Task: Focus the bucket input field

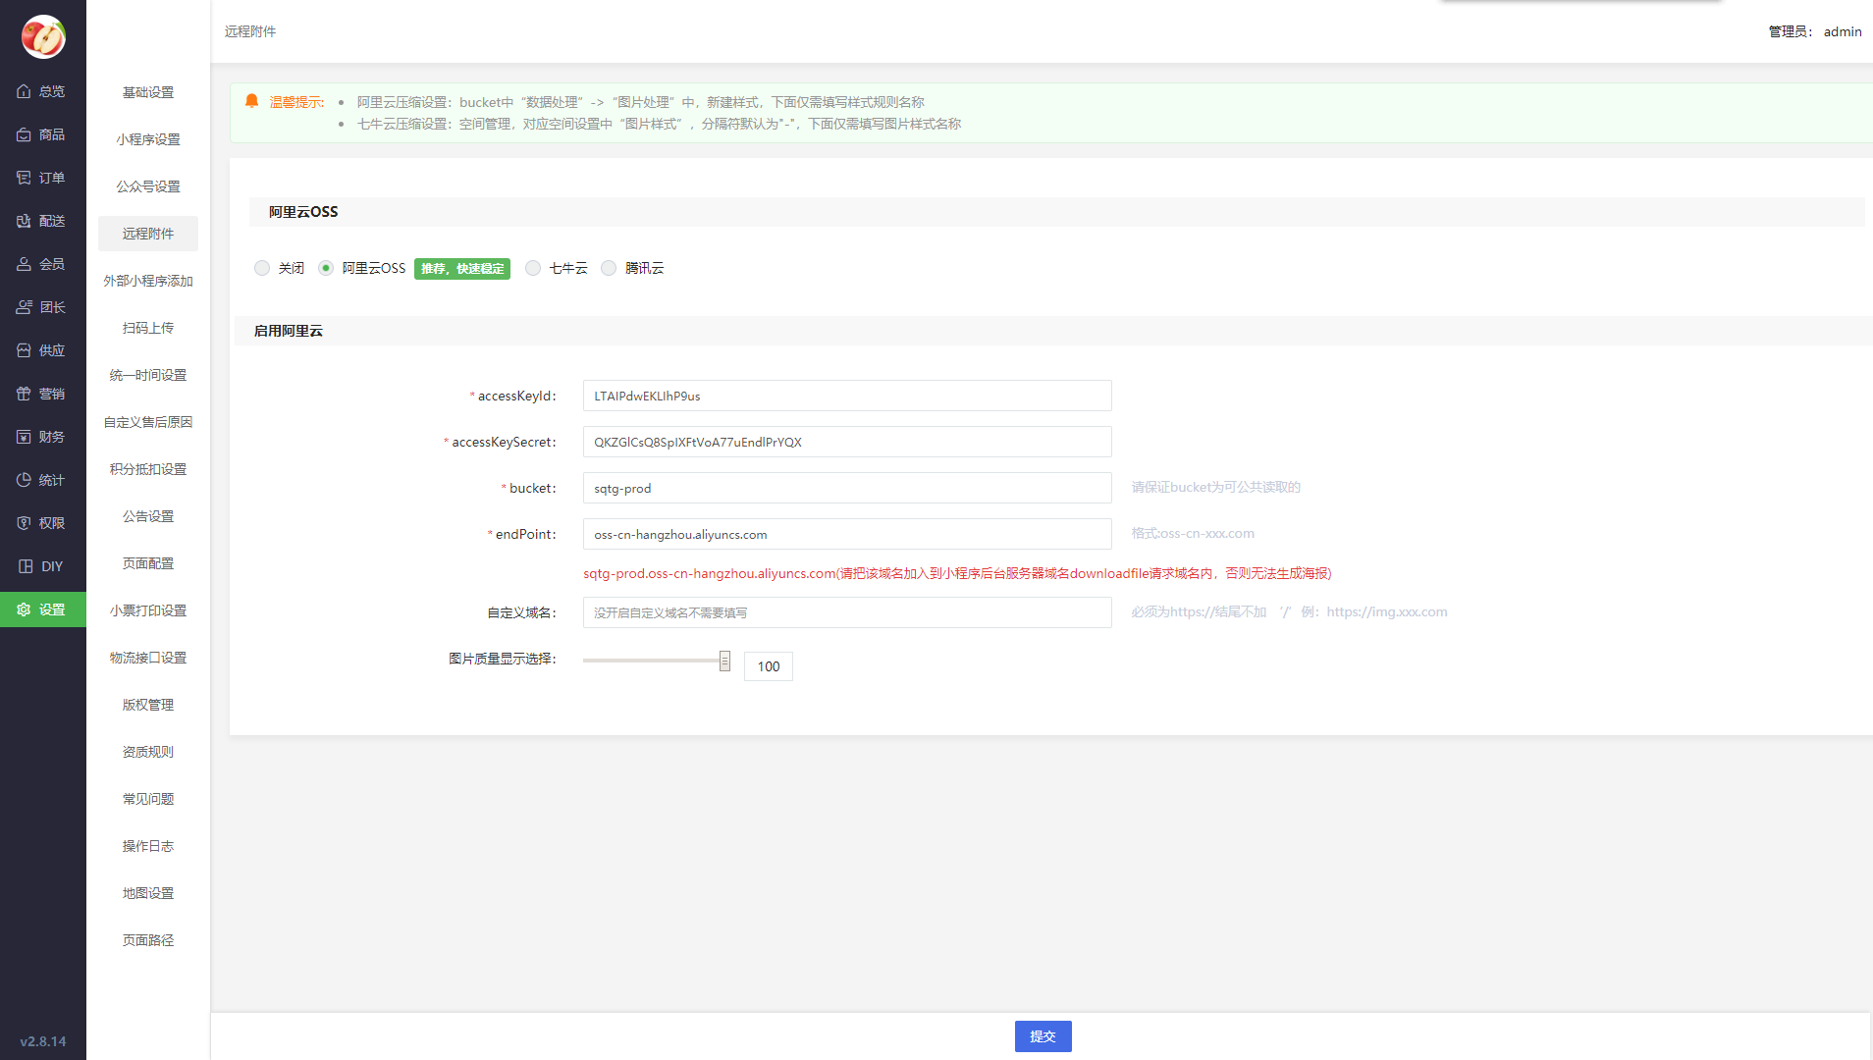Action: click(x=847, y=488)
